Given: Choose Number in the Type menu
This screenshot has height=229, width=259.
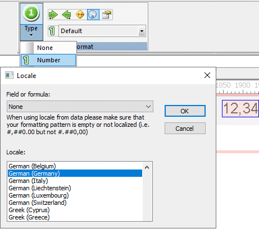Looking at the screenshot, I should tap(48, 60).
